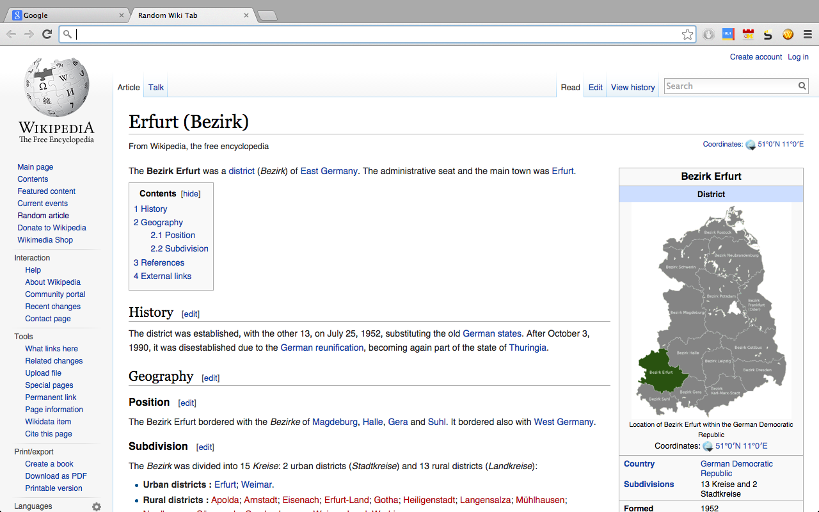Click the Log in link
The image size is (819, 512).
pyautogui.click(x=798, y=57)
